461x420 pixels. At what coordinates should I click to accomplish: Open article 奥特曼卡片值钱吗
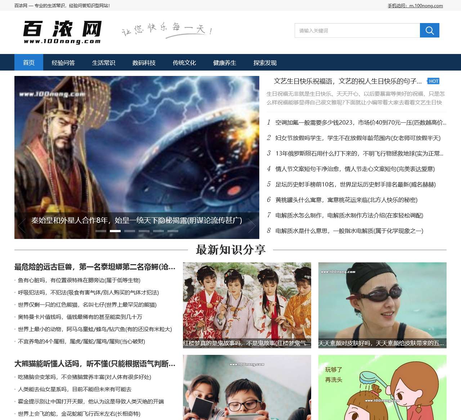point(80,317)
